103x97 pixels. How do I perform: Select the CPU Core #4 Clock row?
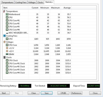point(37,73)
